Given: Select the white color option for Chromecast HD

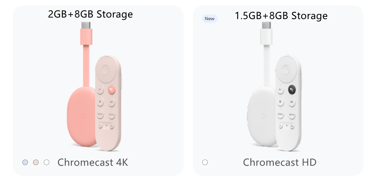Looking at the screenshot, I should 205,162.
